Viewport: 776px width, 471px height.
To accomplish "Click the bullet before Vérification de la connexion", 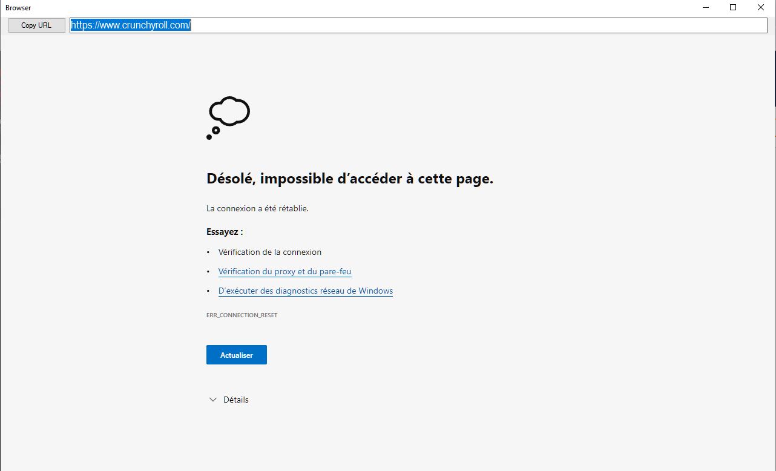I will 208,252.
